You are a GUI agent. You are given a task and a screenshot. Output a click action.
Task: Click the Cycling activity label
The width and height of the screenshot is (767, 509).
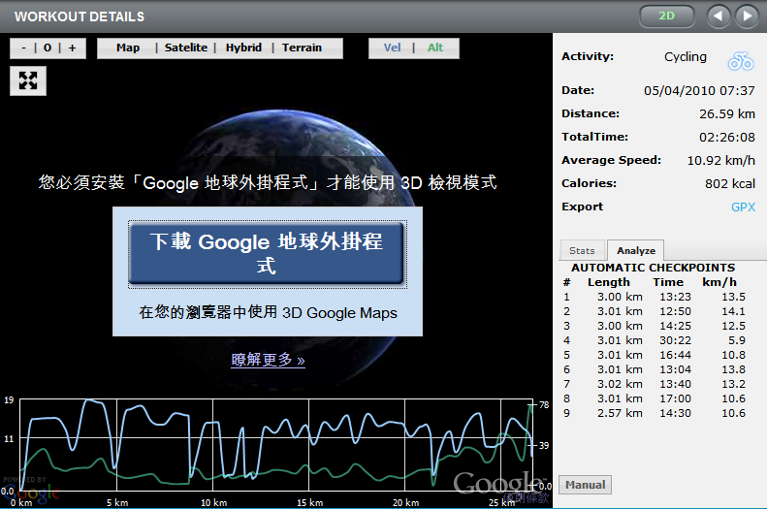(x=686, y=57)
